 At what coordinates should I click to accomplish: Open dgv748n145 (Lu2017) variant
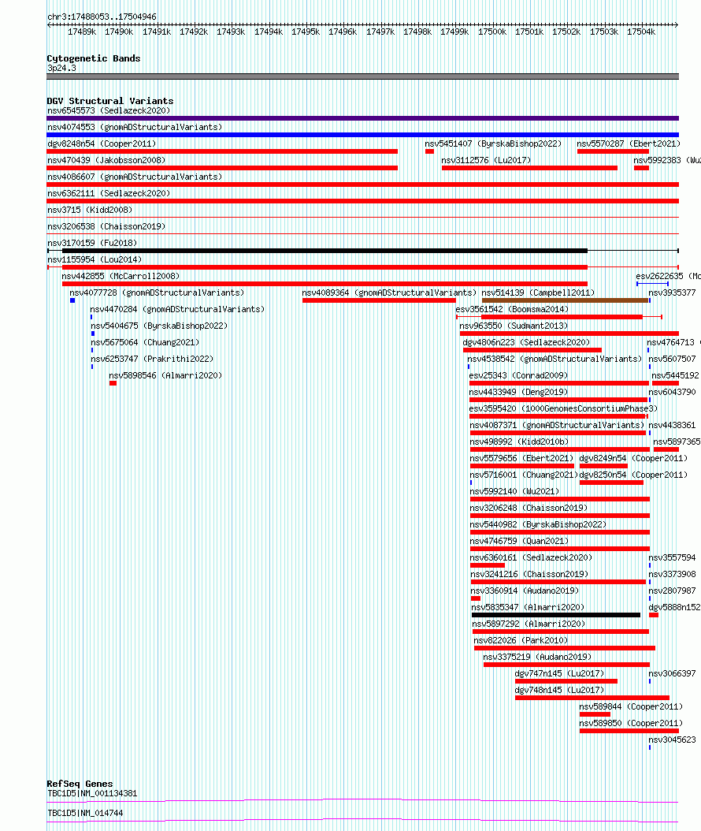click(x=560, y=690)
